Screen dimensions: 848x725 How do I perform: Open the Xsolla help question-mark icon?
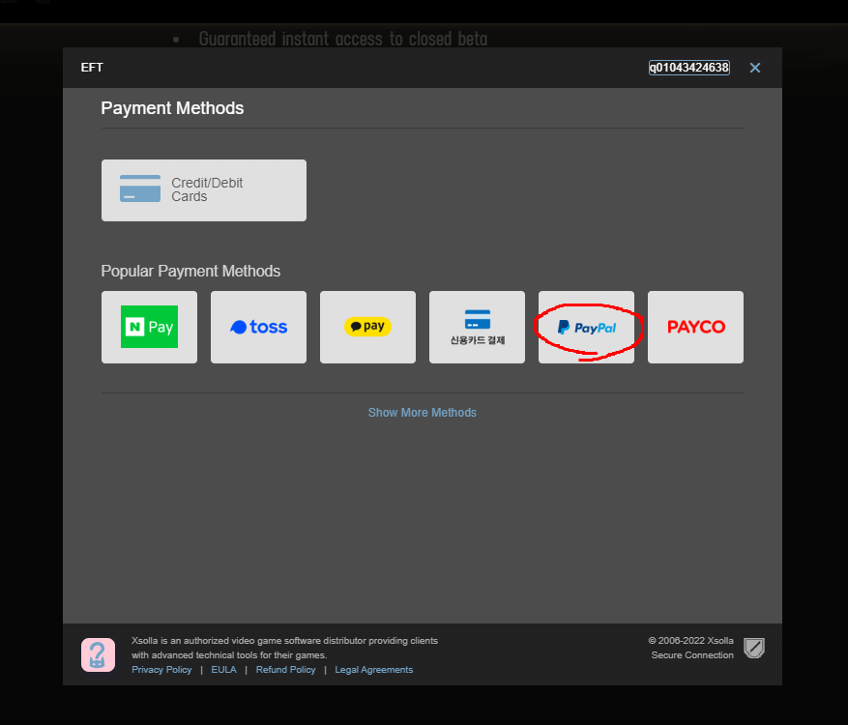[98, 654]
